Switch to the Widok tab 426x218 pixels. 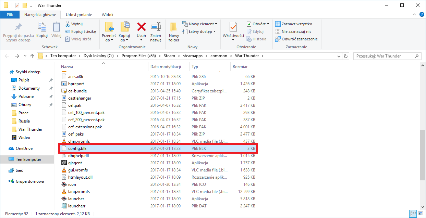point(108,15)
